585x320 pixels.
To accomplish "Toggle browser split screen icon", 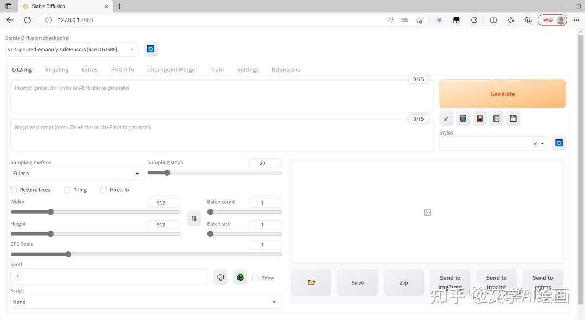I will pos(493,20).
